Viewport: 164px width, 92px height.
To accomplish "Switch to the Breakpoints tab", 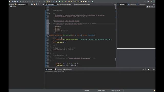I will pos(132,4).
